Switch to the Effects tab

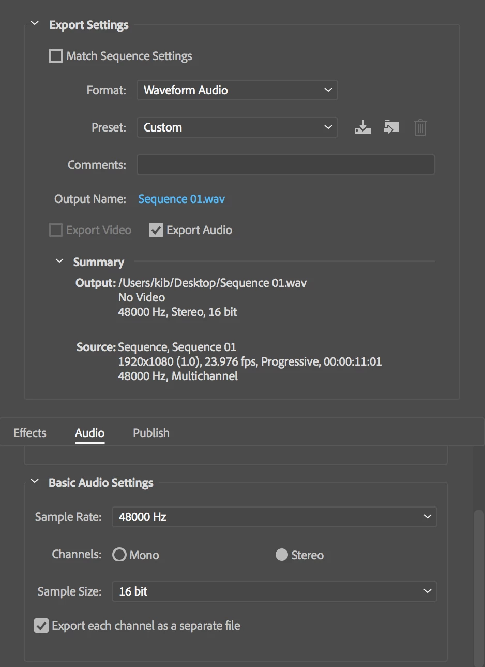pyautogui.click(x=30, y=433)
